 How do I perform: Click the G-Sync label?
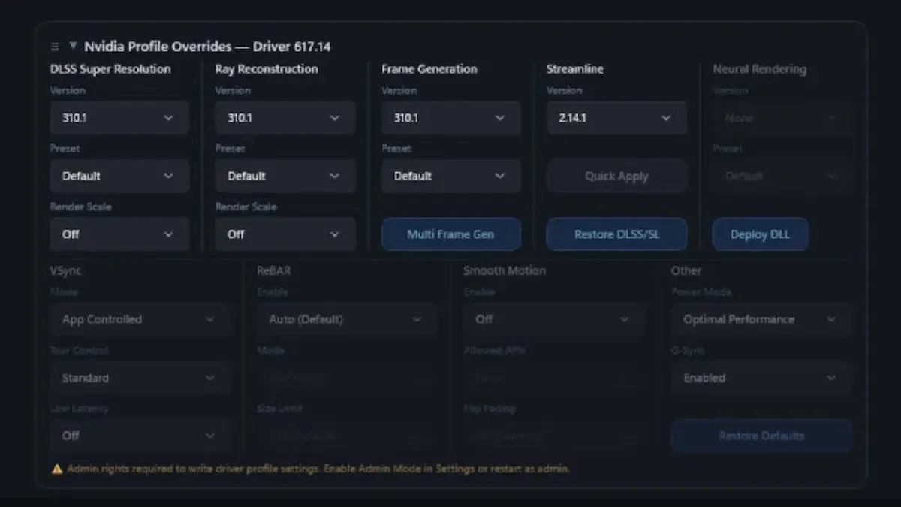tap(688, 350)
